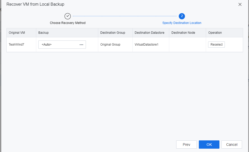Open the <Auto> backup dropdown

click(59, 45)
